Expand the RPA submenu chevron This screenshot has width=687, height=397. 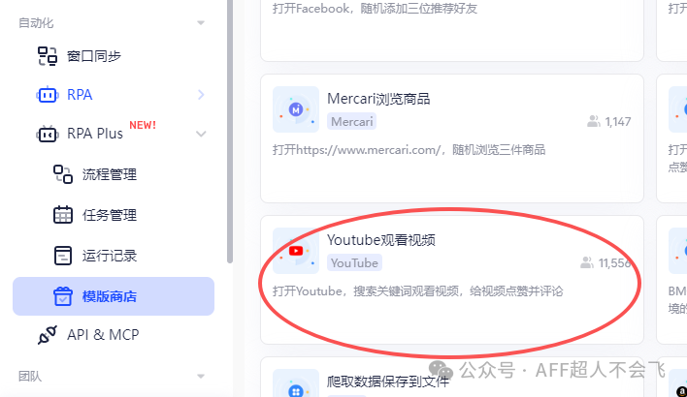pyautogui.click(x=201, y=95)
